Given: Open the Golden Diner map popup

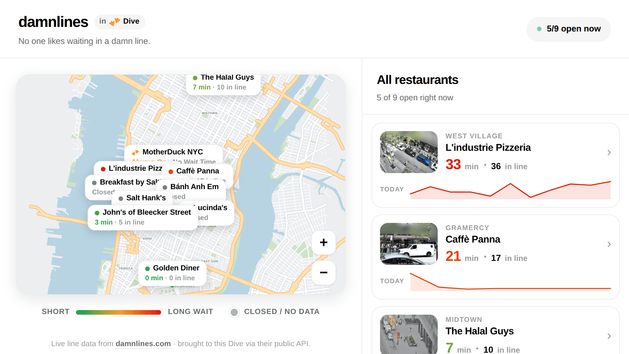Looking at the screenshot, I should coord(172,273).
